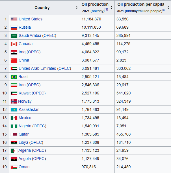Image resolution: width=171 pixels, height=173 pixels.
Task: Click the Mexico flag icon
Action: click(14, 118)
